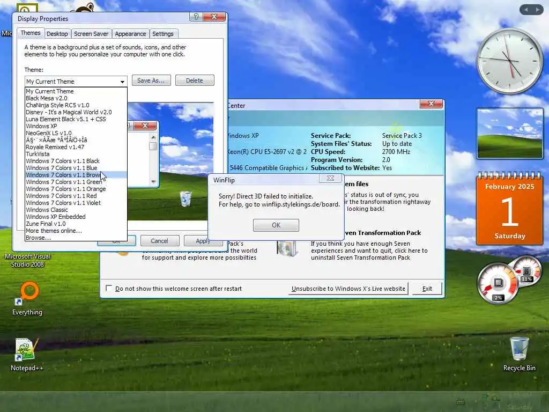Screen dimensions: 549x412
Task: Click the memory usage gauge showing 11%
Action: 526,271
